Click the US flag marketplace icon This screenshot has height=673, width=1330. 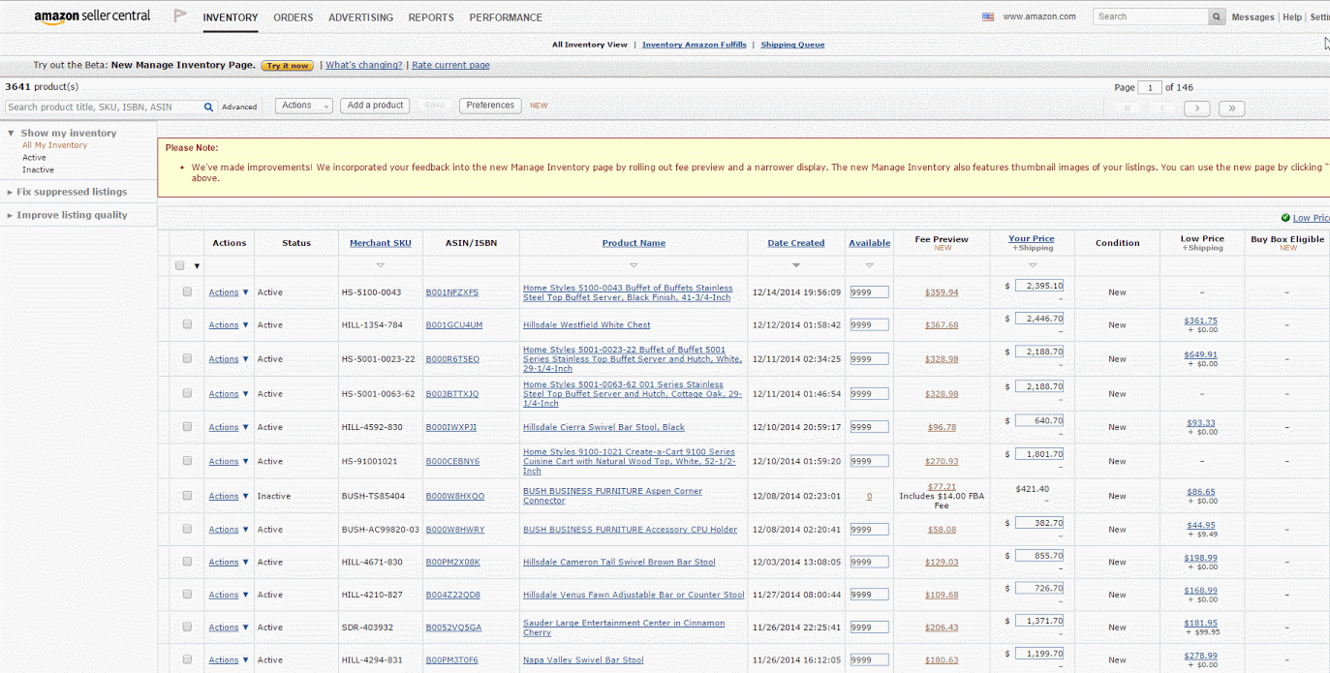pos(988,17)
